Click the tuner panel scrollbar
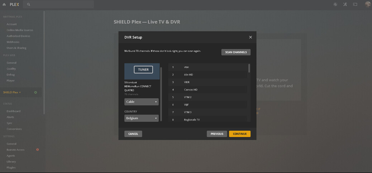Image resolution: width=372 pixels, height=173 pixels. pos(161,94)
